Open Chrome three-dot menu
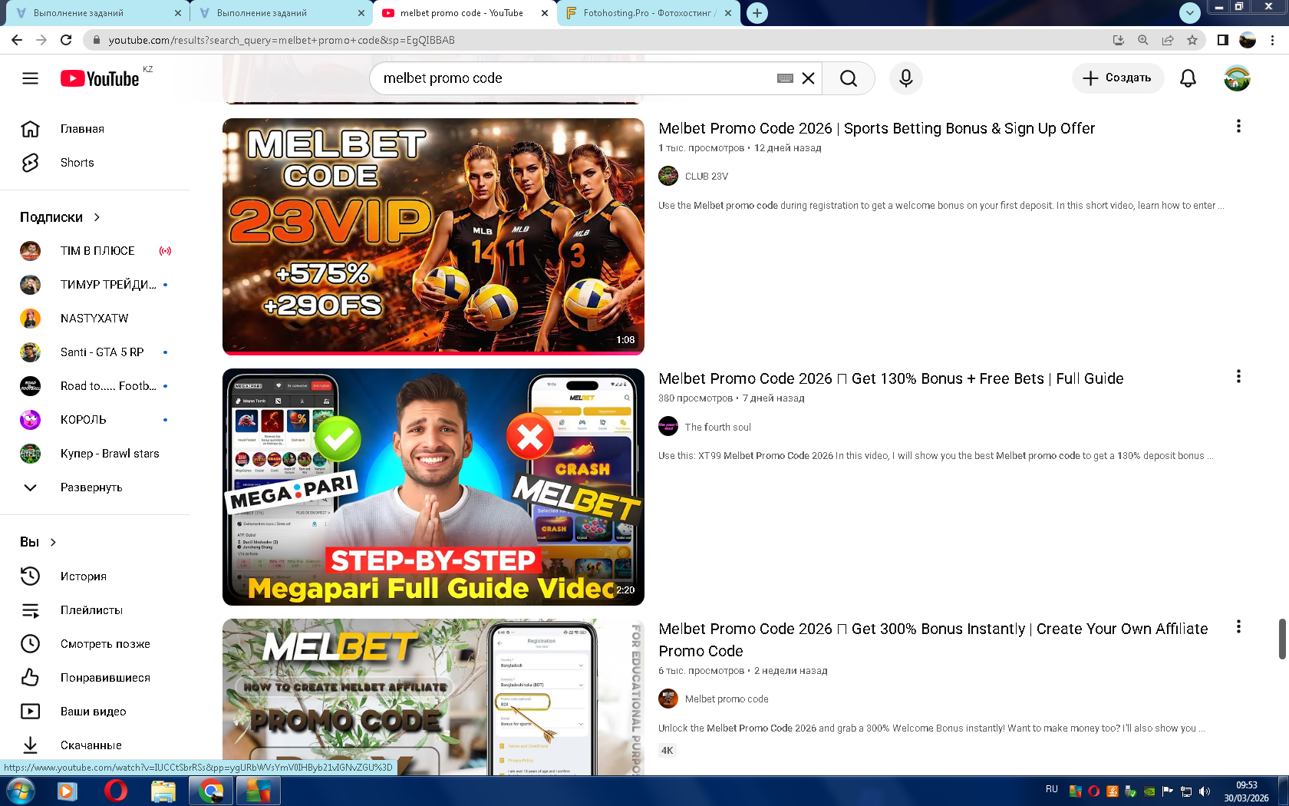Screen dimensions: 1289x806 pos(1273,40)
